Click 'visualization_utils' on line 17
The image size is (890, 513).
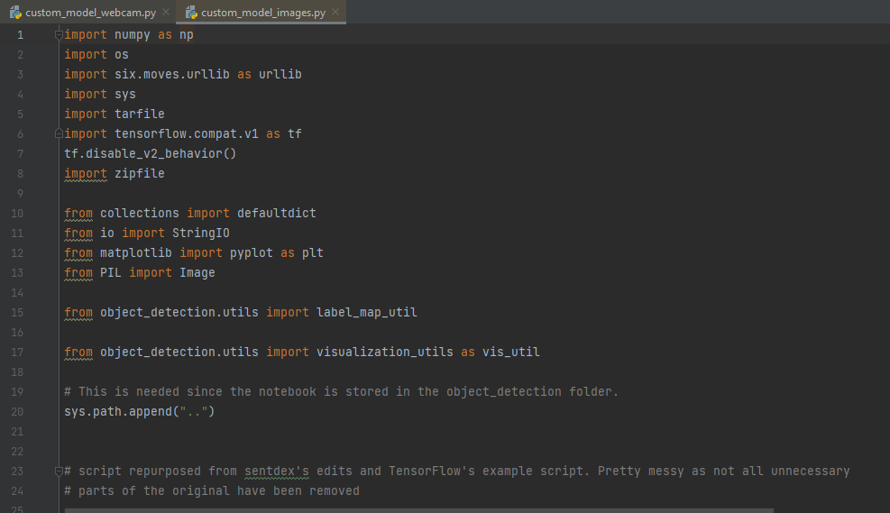[384, 353]
